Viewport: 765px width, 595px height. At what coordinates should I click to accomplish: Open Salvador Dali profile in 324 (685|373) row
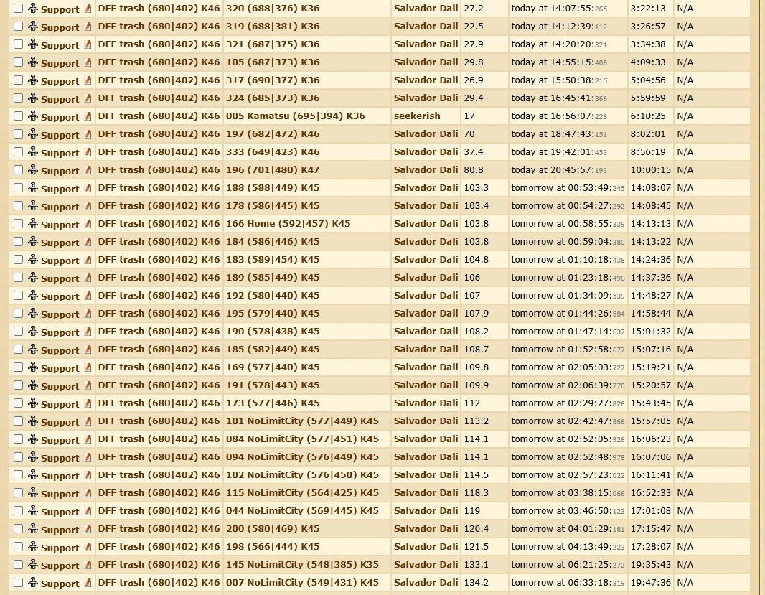tap(426, 98)
